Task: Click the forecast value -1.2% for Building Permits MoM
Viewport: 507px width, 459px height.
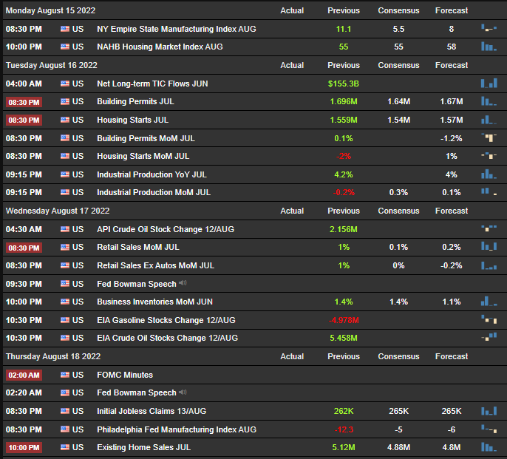Action: tap(452, 138)
